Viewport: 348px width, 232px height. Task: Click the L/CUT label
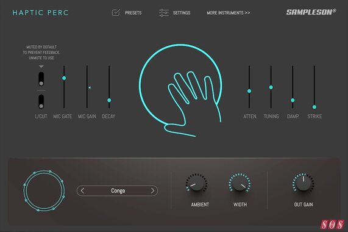(41, 116)
